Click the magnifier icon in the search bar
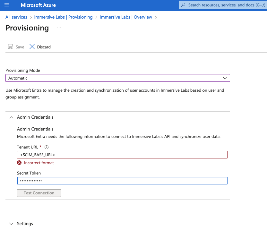267x238 pixels. [183, 5]
